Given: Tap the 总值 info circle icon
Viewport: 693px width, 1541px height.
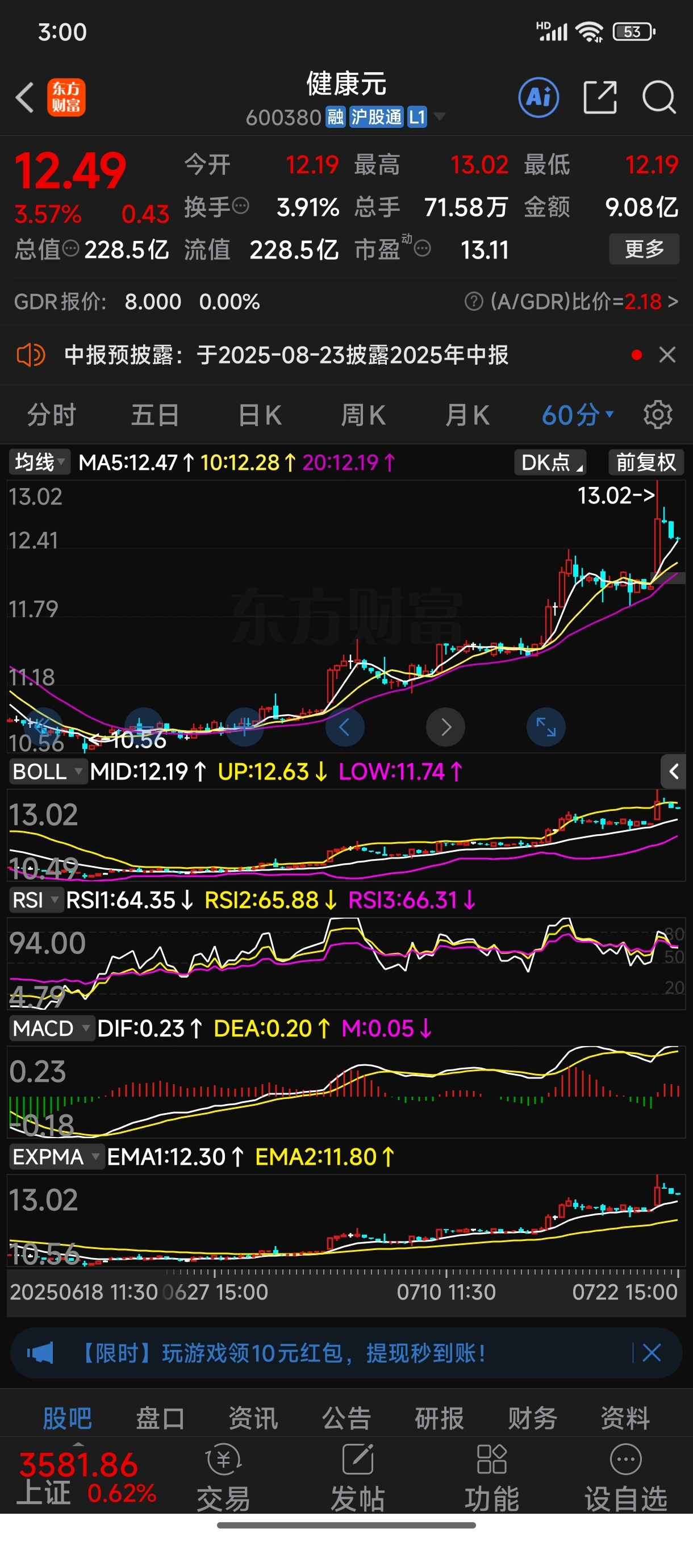Looking at the screenshot, I should 70,248.
